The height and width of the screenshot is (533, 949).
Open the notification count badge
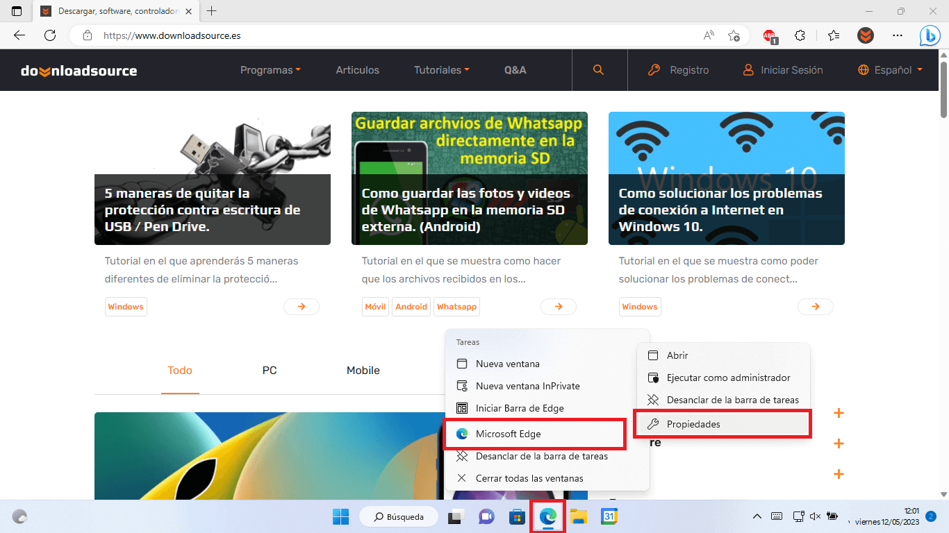930,516
